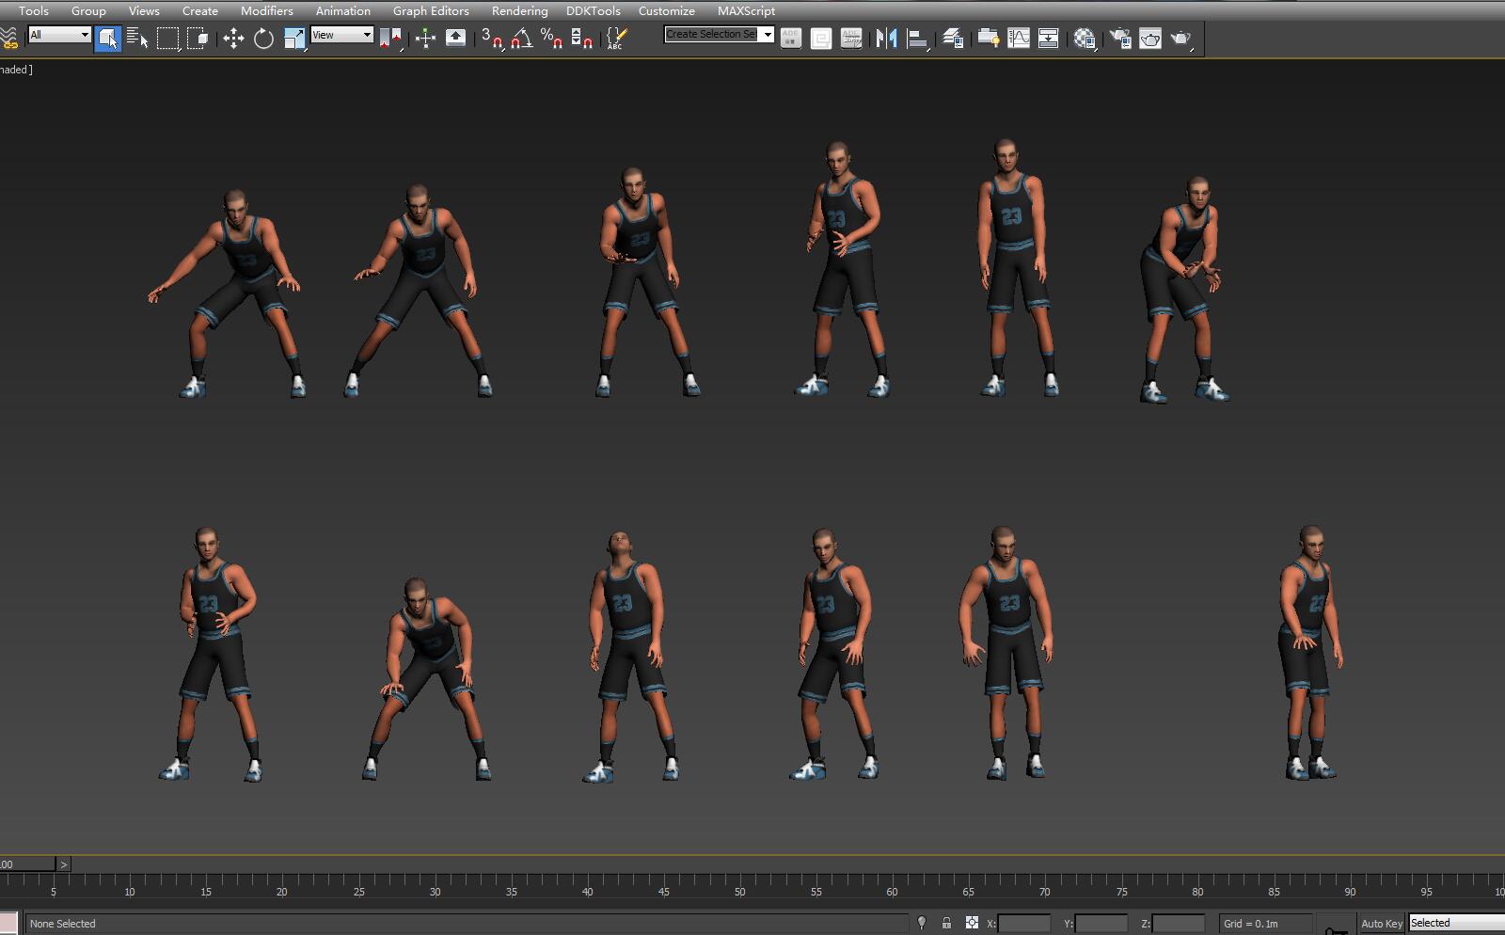Click the first ADE toolbar button
Screen dimensions: 1505x935
(791, 39)
